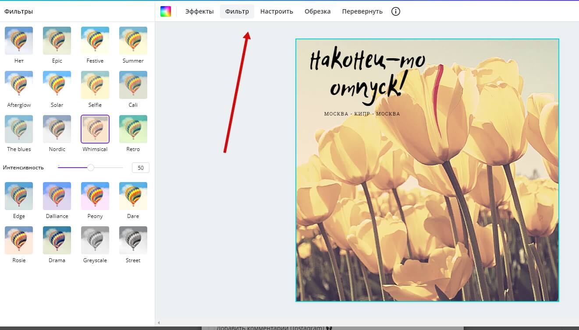Apply the Dare filter

[x=133, y=196]
